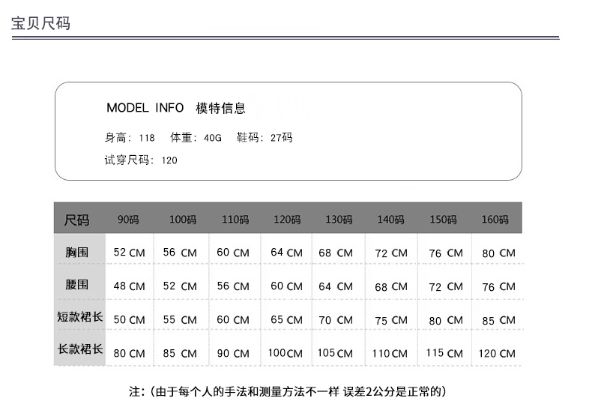Click the 胸围 value for 110码
592x416 pixels.
(x=233, y=253)
